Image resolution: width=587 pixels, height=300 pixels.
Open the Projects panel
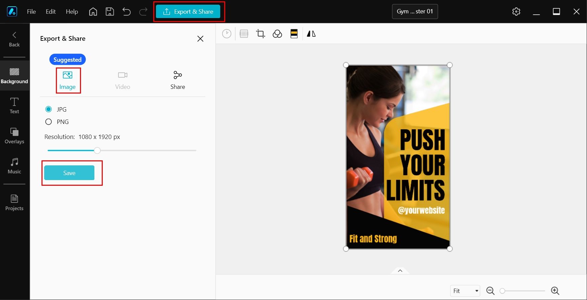pyautogui.click(x=14, y=203)
